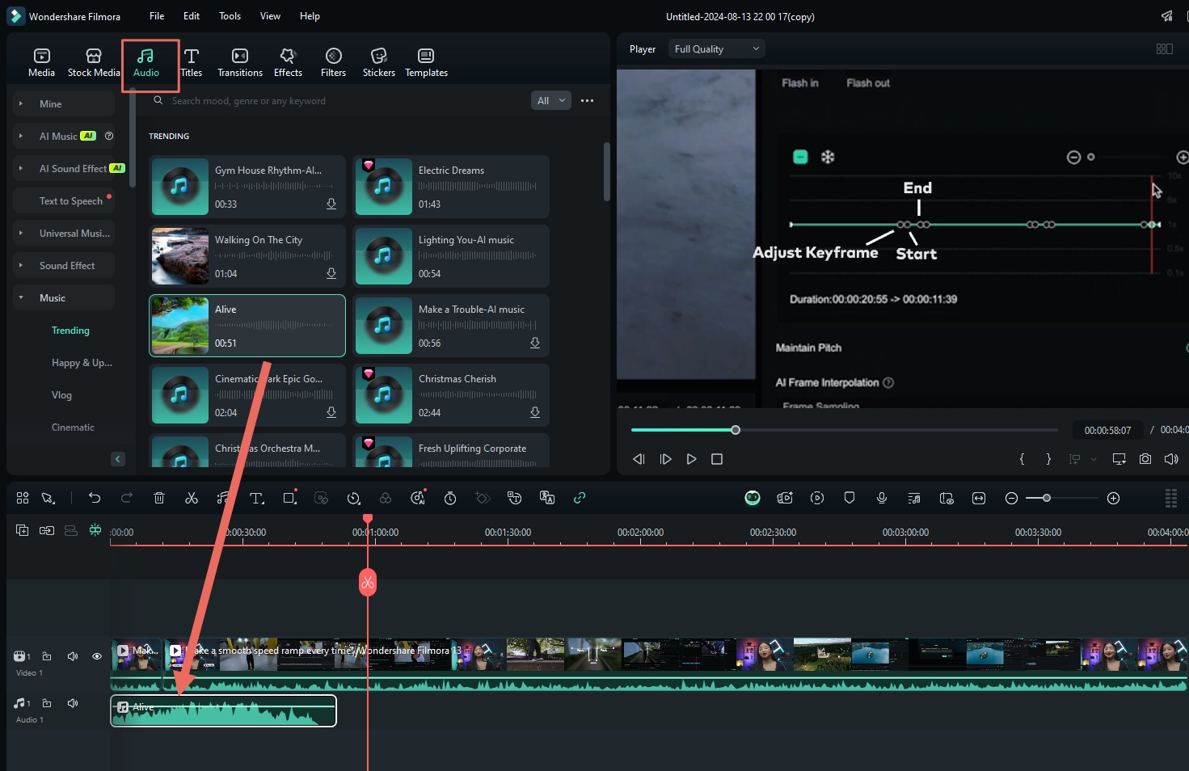
Task: Open the audio panel more options
Action: click(x=588, y=101)
